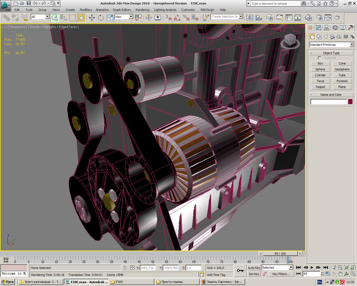Click the Cameras category icon

[x=332, y=37]
